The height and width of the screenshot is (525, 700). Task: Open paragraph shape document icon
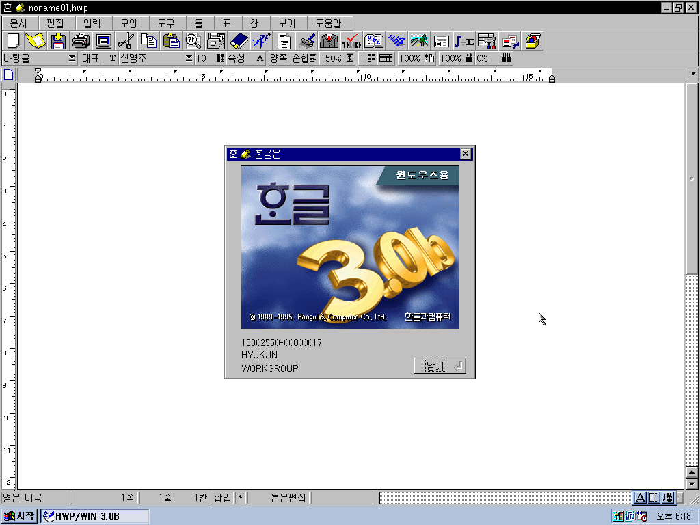point(284,41)
